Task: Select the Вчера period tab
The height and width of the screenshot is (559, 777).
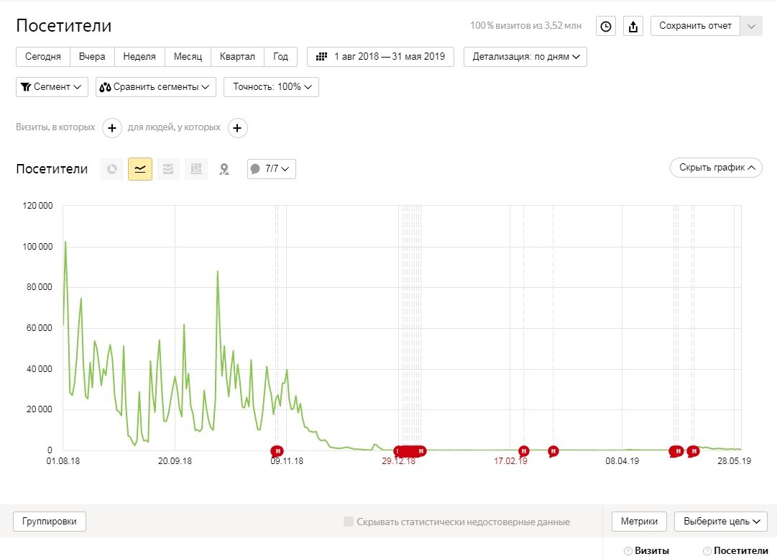Action: [92, 57]
